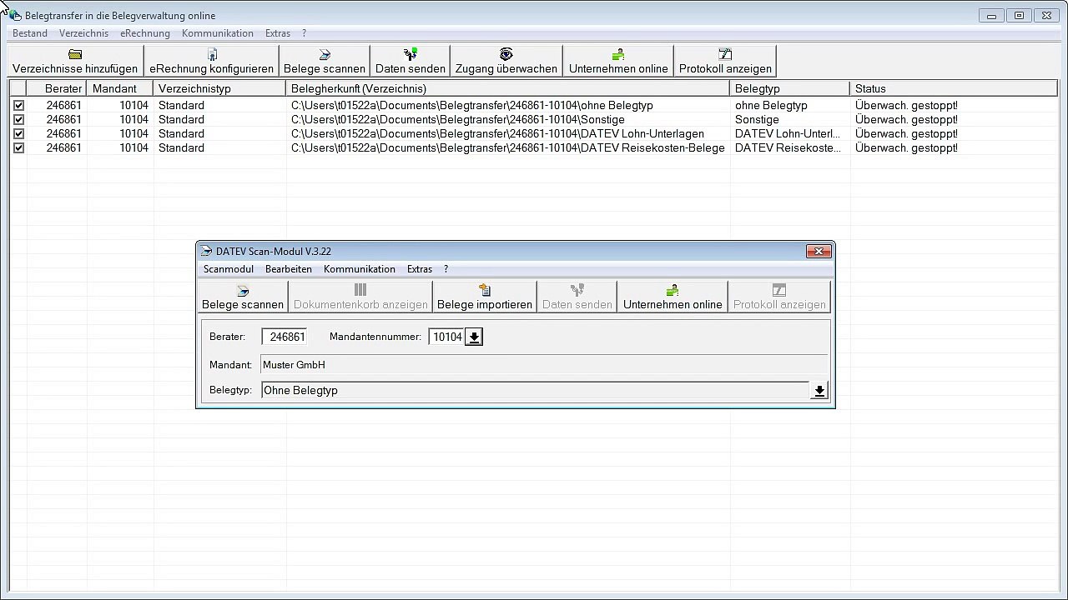Click Belegtyp column header
The height and width of the screenshot is (600, 1068).
tap(789, 88)
